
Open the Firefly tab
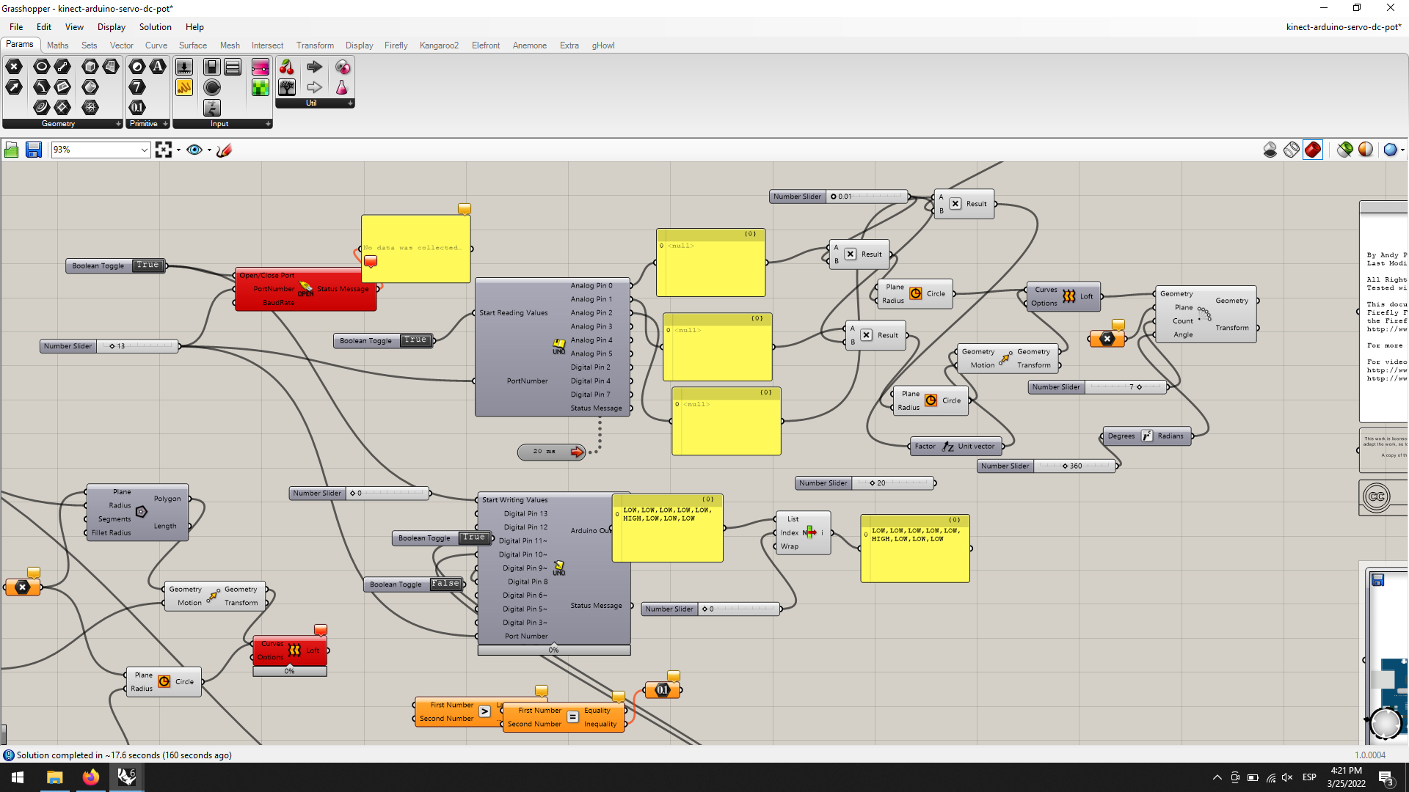(x=396, y=45)
